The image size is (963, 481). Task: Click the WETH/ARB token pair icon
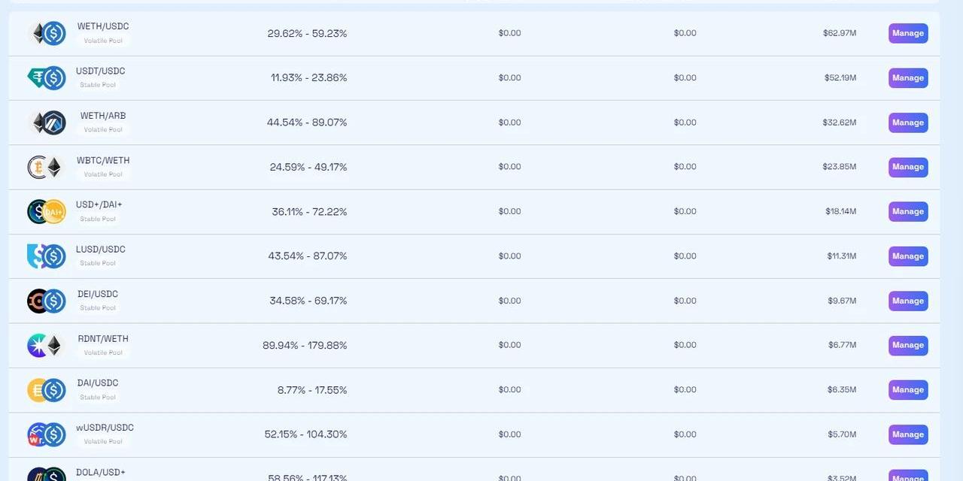pos(47,123)
